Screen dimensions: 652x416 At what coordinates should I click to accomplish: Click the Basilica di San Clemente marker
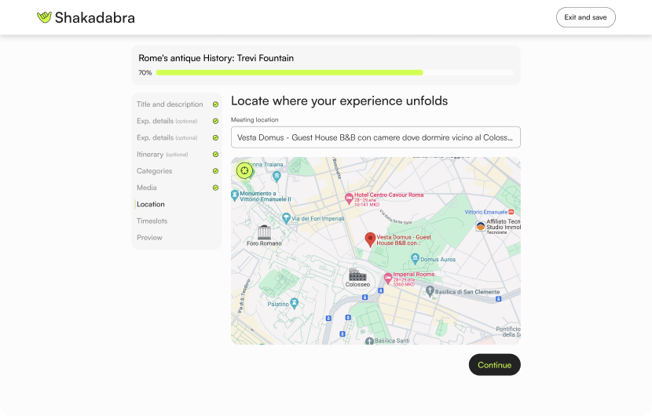tap(430, 291)
